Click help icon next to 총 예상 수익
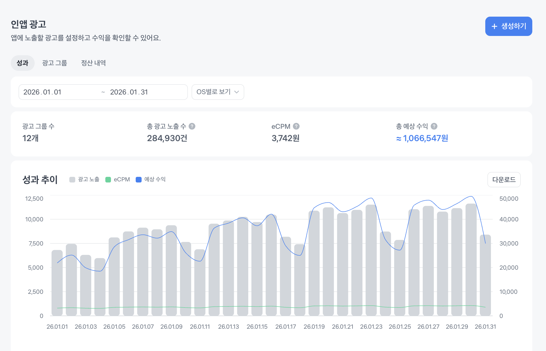546x351 pixels. pos(434,126)
